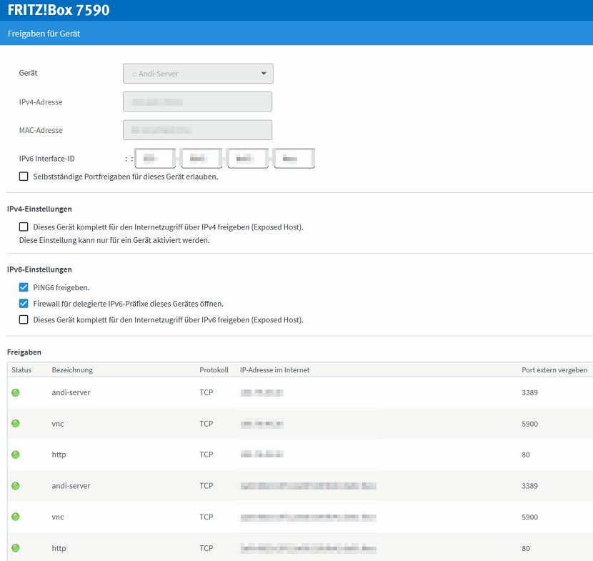Enable Selbstständige Portfreigaben checkbox
The width and height of the screenshot is (593, 561).
(24, 177)
